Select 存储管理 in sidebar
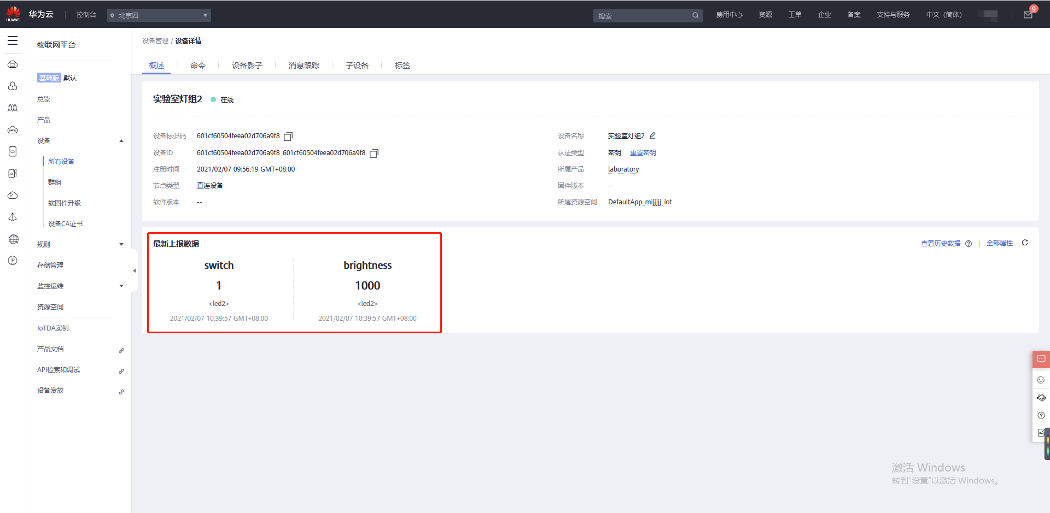This screenshot has height=513, width=1050. coord(50,266)
